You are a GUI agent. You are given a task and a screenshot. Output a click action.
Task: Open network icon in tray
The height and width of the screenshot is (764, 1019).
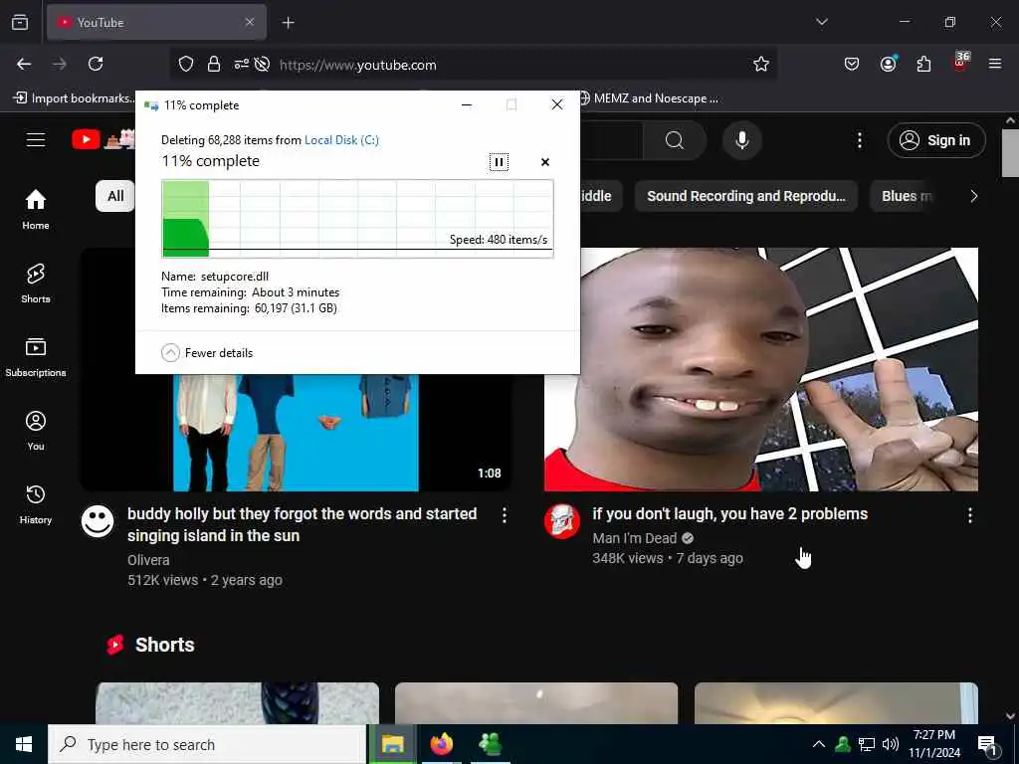coord(867,744)
